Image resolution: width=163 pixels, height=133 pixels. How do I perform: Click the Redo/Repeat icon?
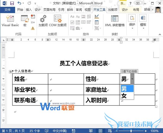click(29, 3)
